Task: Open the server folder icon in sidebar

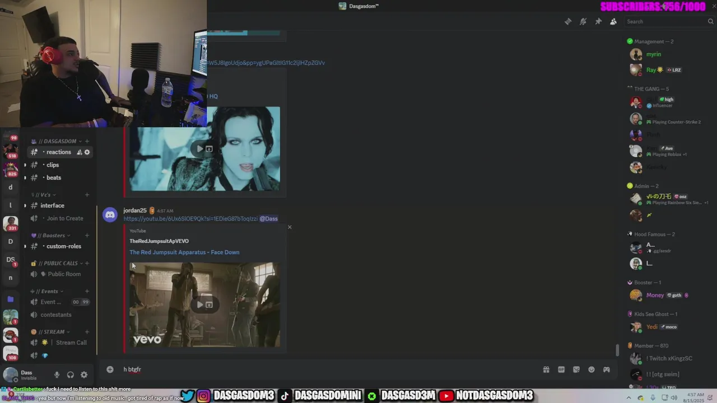Action: pos(10,299)
